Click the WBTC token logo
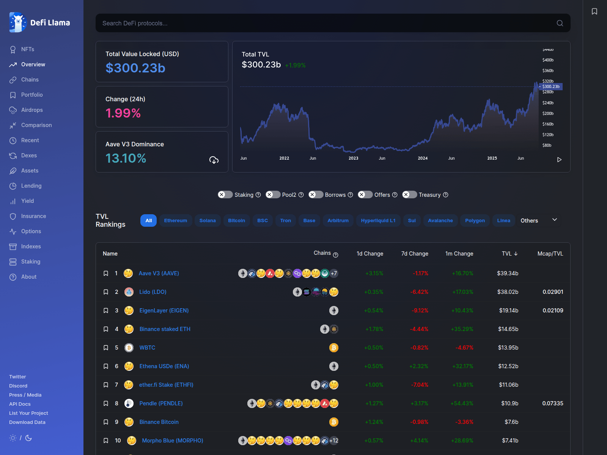The image size is (607, 455). point(129,348)
